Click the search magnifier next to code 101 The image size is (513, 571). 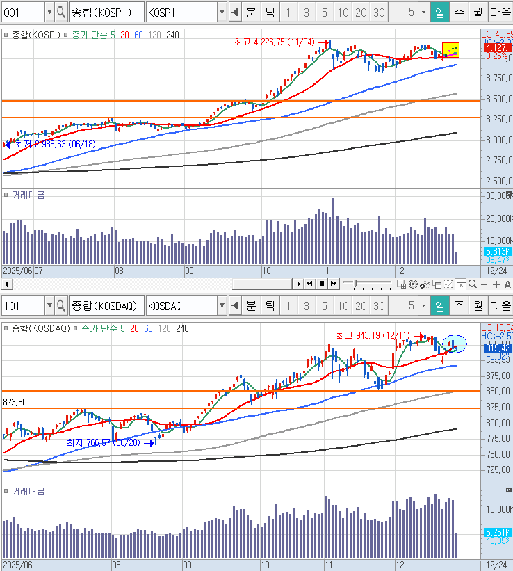click(61, 305)
